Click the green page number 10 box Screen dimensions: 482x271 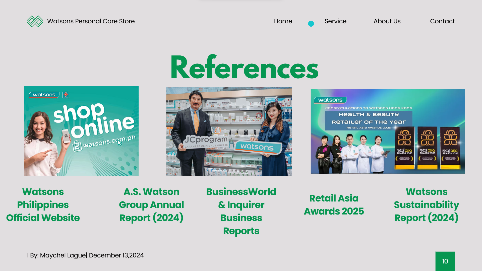[x=445, y=261]
